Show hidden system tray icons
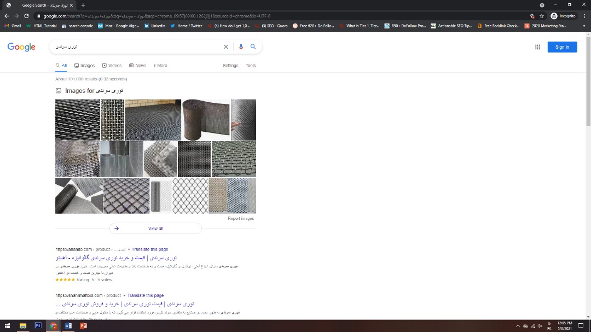 coord(518,326)
